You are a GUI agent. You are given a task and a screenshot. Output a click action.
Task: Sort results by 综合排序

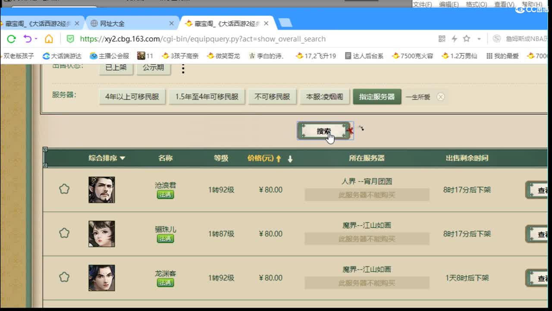tap(107, 158)
